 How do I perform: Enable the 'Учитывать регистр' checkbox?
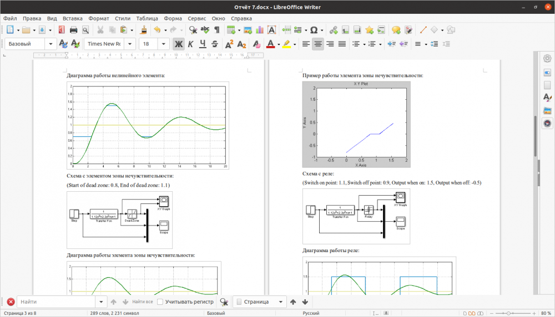160,302
